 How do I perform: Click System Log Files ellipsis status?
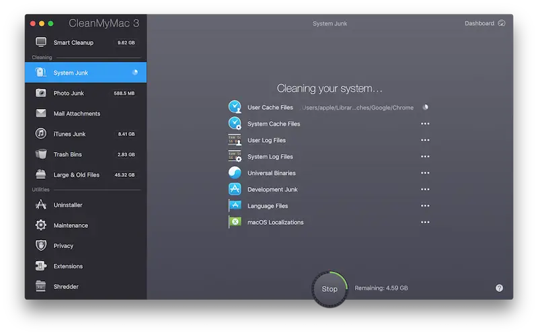click(x=425, y=156)
